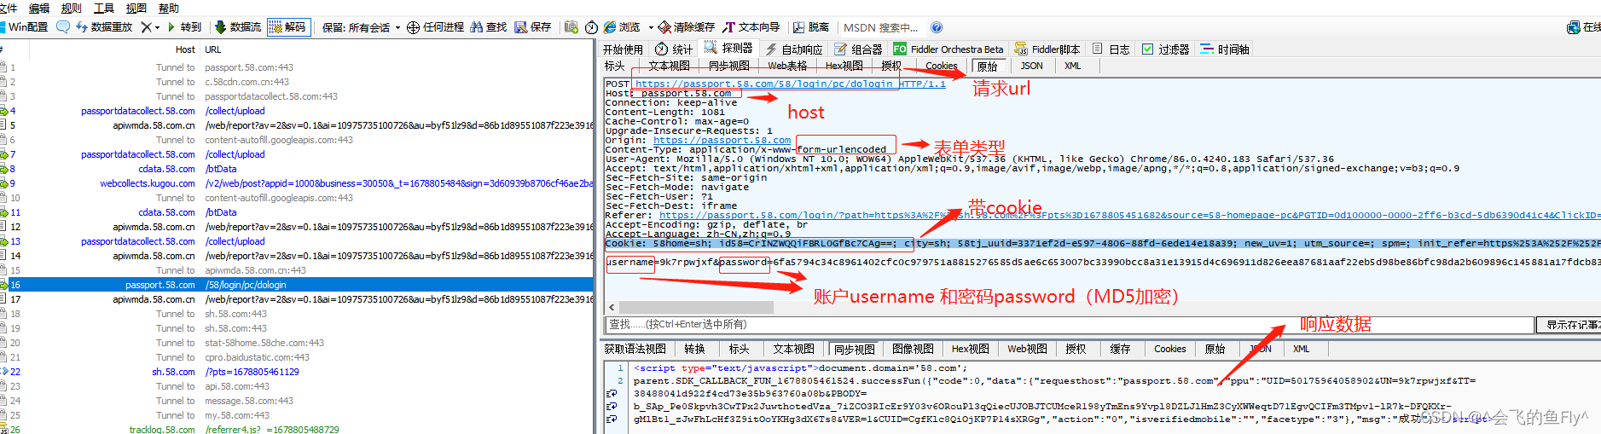Click the Replay (数据重放) arrows icon
1601x434 pixels.
[82, 27]
